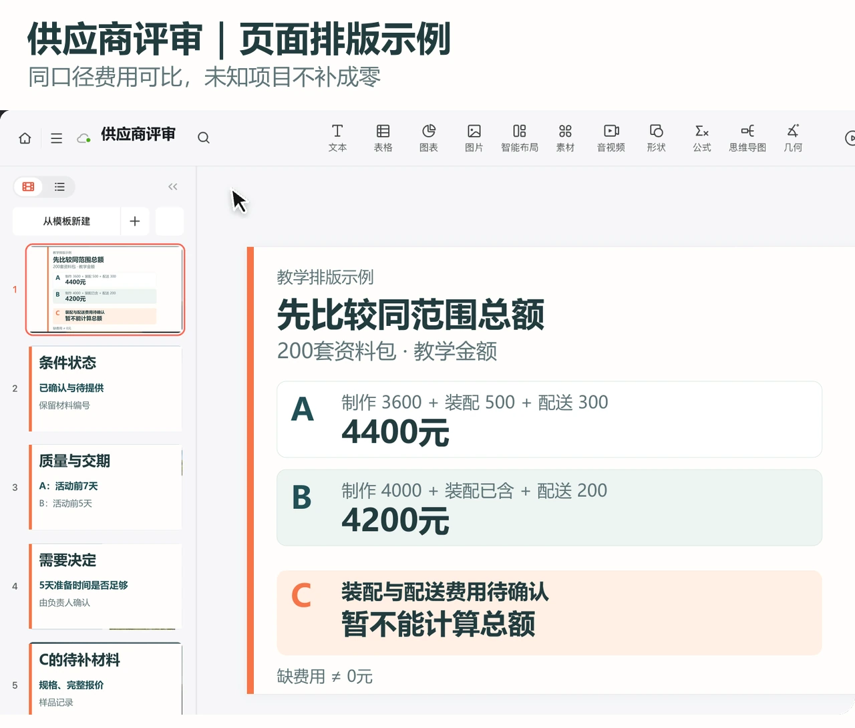Open the materials library (素材)

(565, 138)
